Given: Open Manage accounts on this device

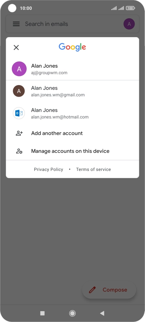Looking at the screenshot, I should 72,151.
